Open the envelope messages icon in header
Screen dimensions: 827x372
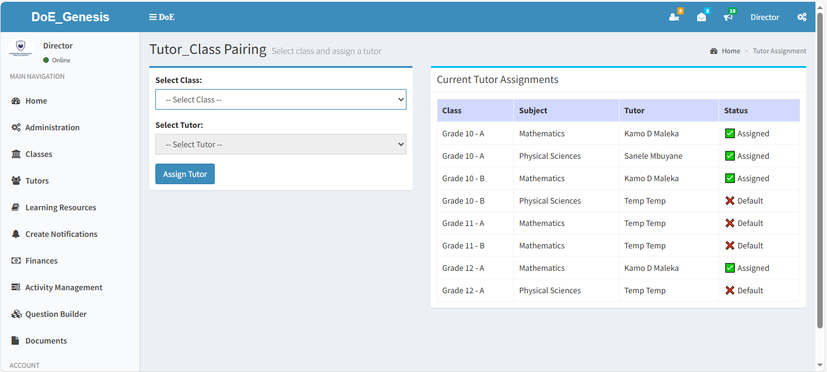coord(701,17)
